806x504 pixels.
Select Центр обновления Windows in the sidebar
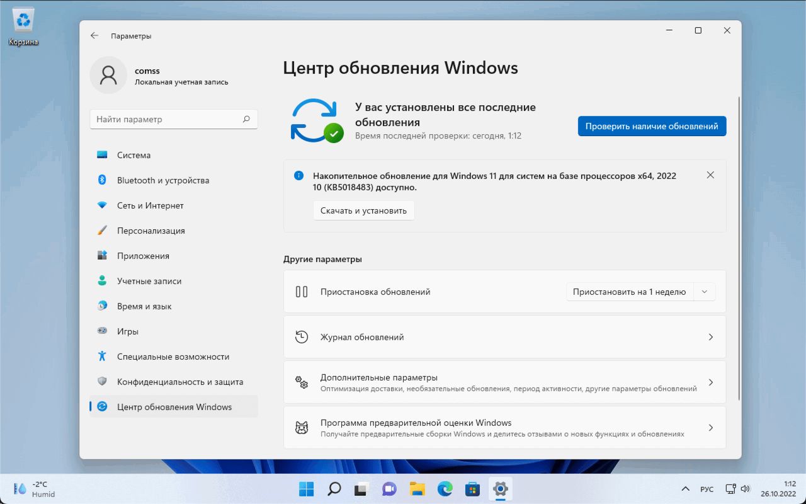coord(174,407)
